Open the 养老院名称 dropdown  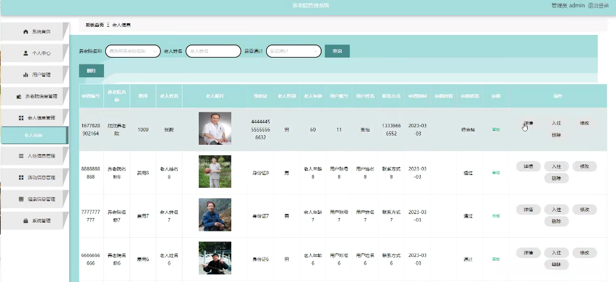pyautogui.click(x=132, y=51)
